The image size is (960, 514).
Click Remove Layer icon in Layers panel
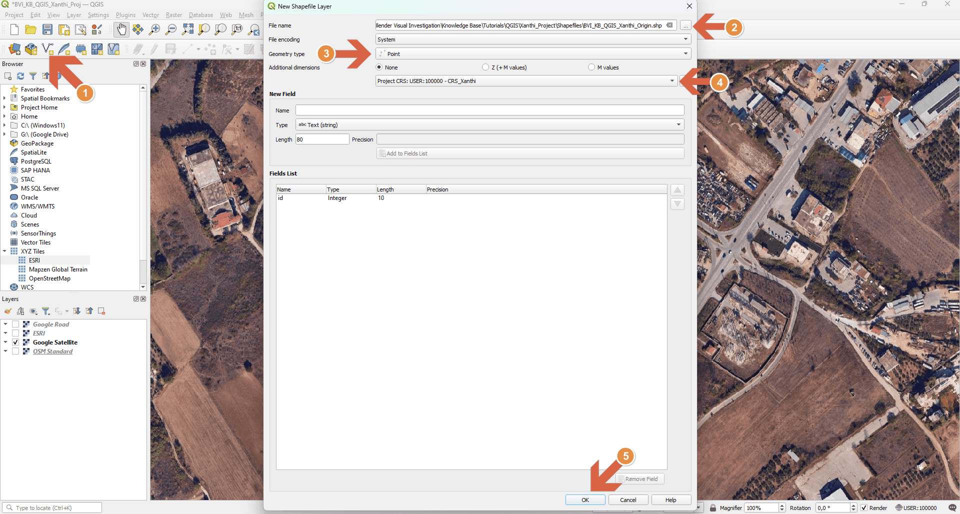point(101,311)
